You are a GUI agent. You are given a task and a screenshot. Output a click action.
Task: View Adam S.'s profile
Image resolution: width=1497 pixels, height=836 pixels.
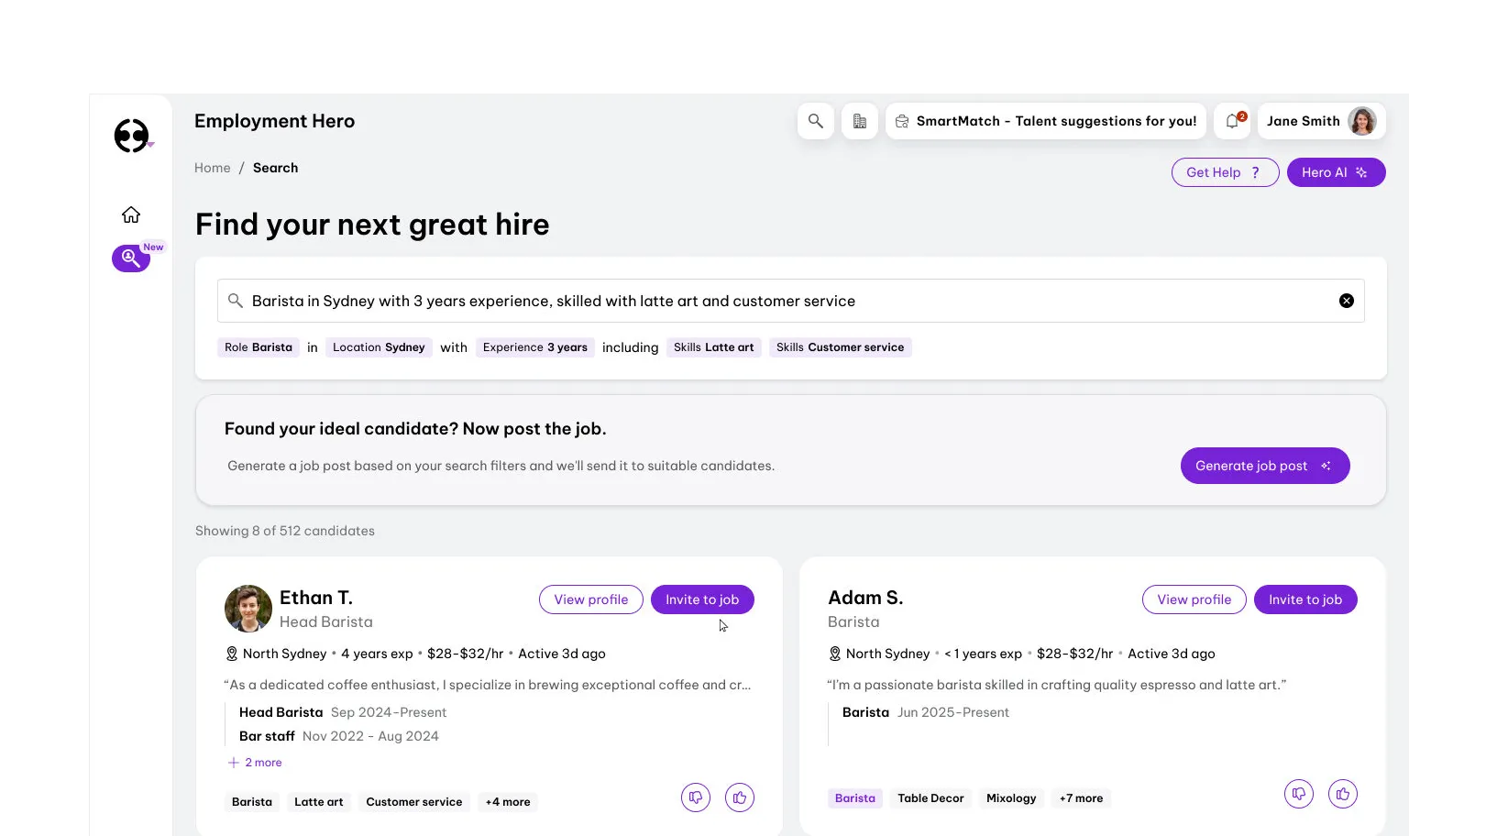pyautogui.click(x=1194, y=599)
